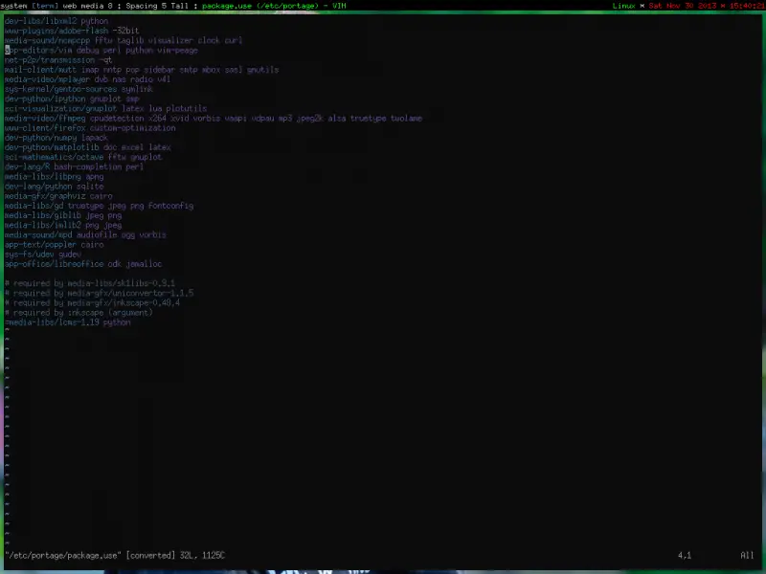The width and height of the screenshot is (766, 574).
Task: Click the sci-visualization/gnuplot line
Action: [x=105, y=108]
